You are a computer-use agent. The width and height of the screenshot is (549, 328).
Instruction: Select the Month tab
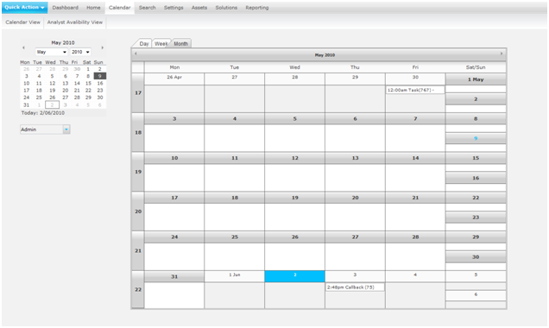(x=181, y=43)
